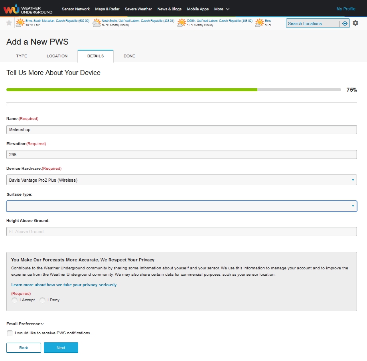367x361 pixels.
Task: Open settings via gear icon
Action: click(355, 23)
